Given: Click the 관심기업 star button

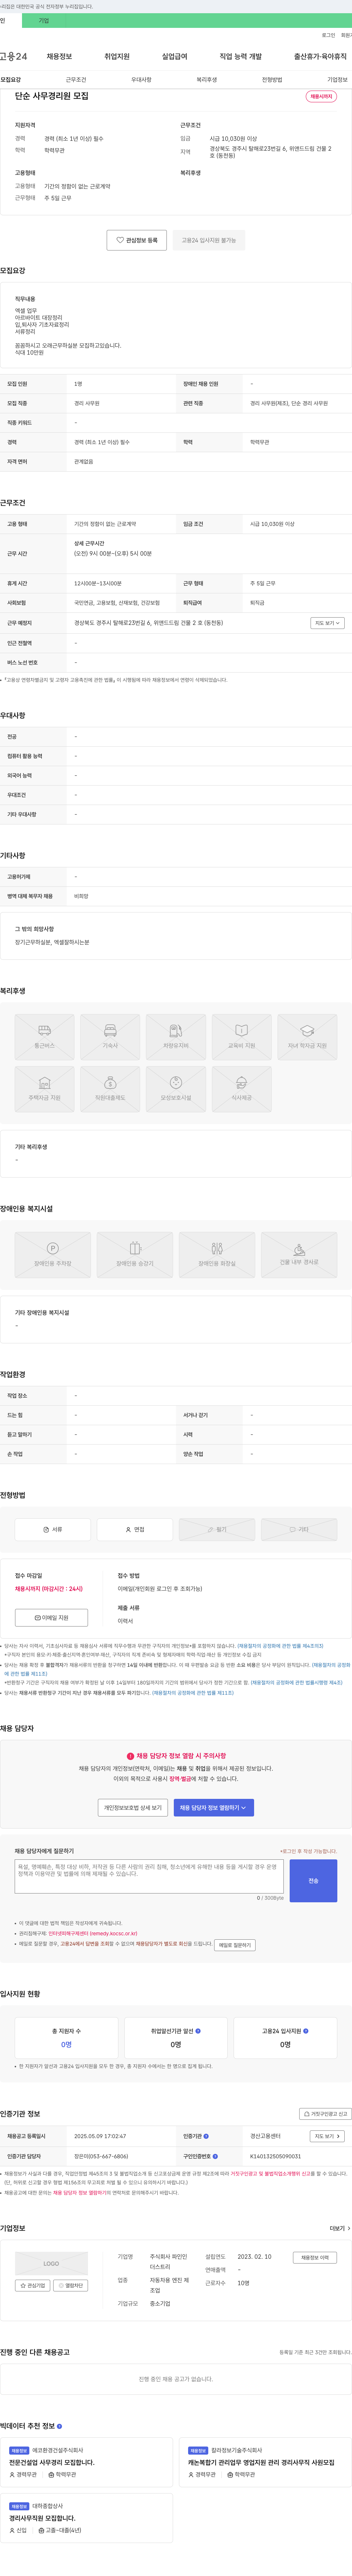Looking at the screenshot, I should pyautogui.click(x=33, y=2286).
